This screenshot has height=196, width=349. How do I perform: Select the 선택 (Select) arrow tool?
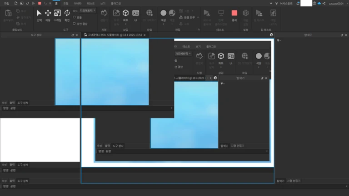[39, 13]
